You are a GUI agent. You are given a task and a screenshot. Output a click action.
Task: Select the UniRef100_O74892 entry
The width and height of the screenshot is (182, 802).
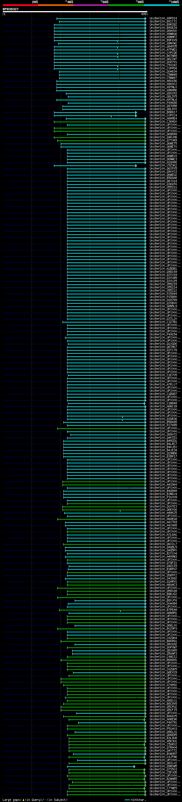(x=163, y=685)
